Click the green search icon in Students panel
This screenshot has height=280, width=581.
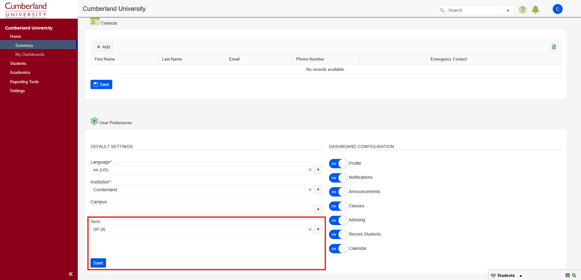(574, 275)
